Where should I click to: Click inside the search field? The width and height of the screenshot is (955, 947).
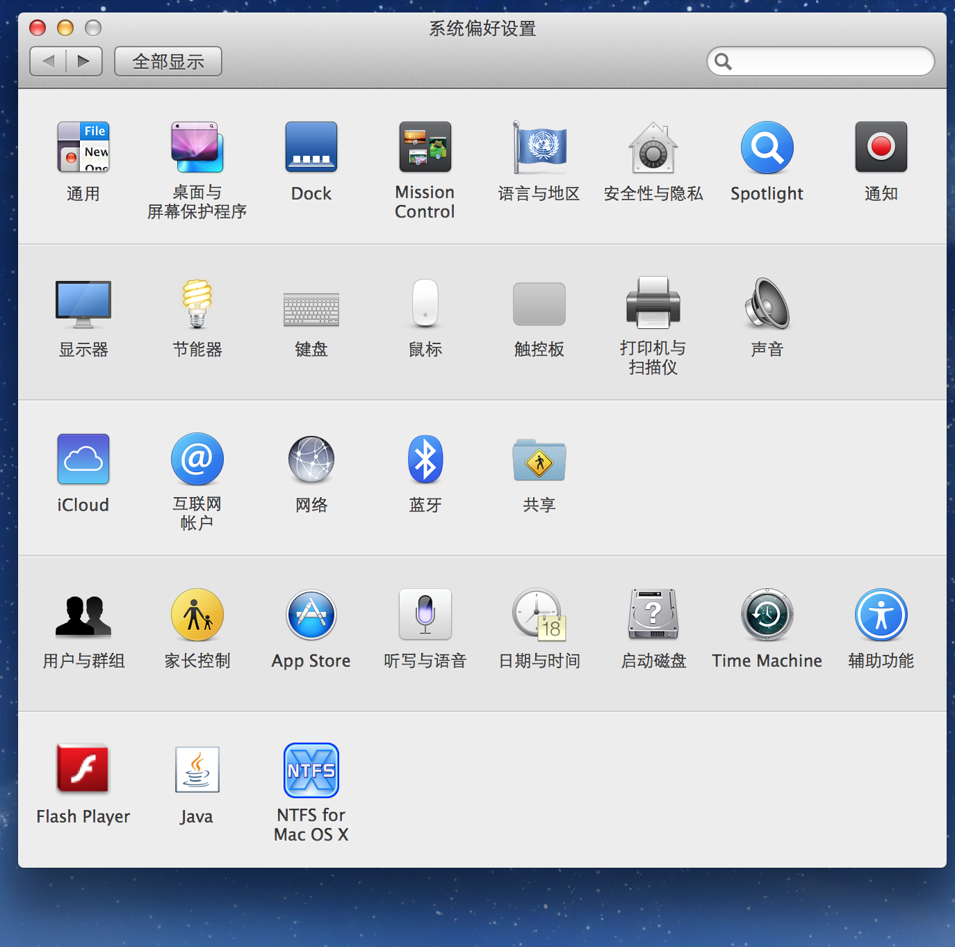(x=820, y=61)
